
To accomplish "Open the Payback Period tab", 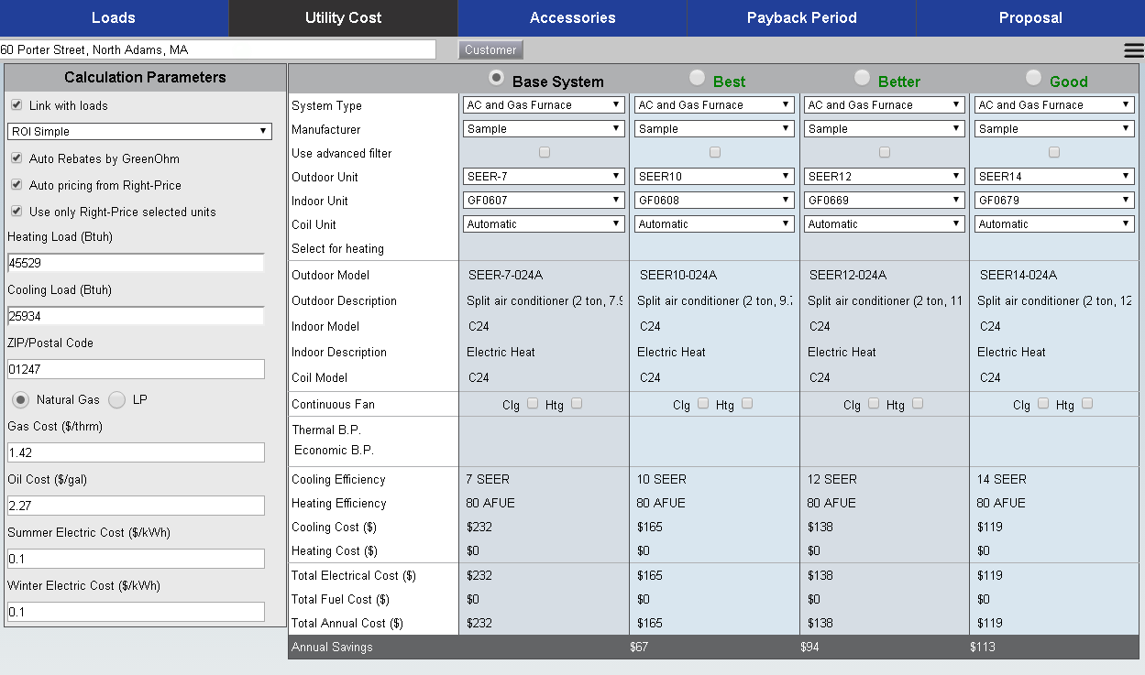I will click(x=801, y=18).
